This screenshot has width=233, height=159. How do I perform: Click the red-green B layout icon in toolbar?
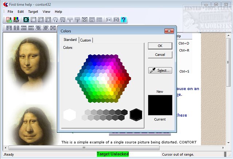pos(9,20)
